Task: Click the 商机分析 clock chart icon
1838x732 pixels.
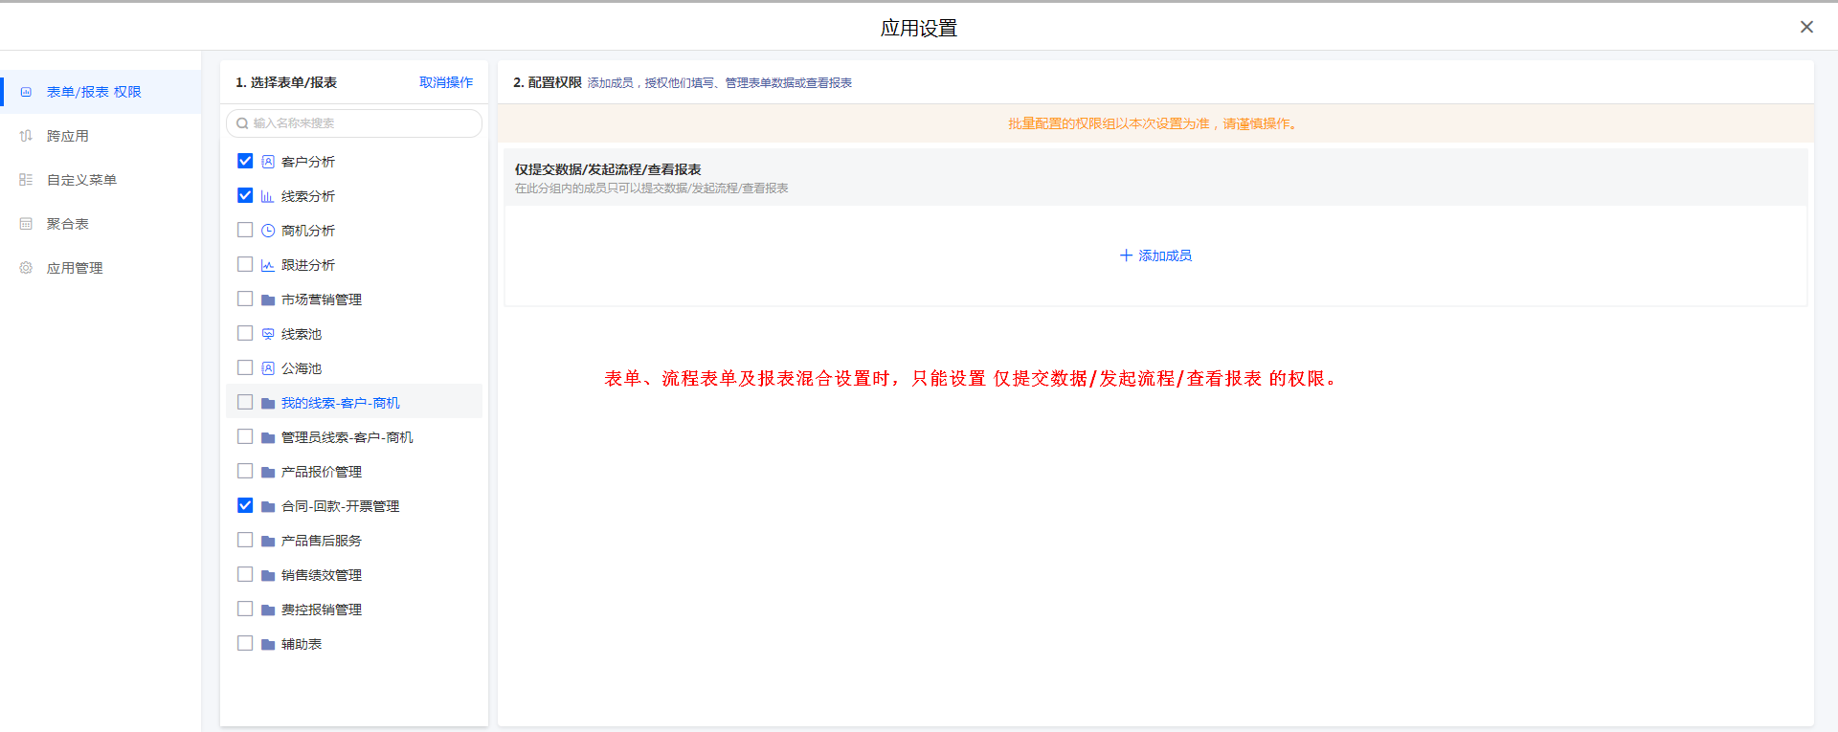Action: [x=268, y=231]
